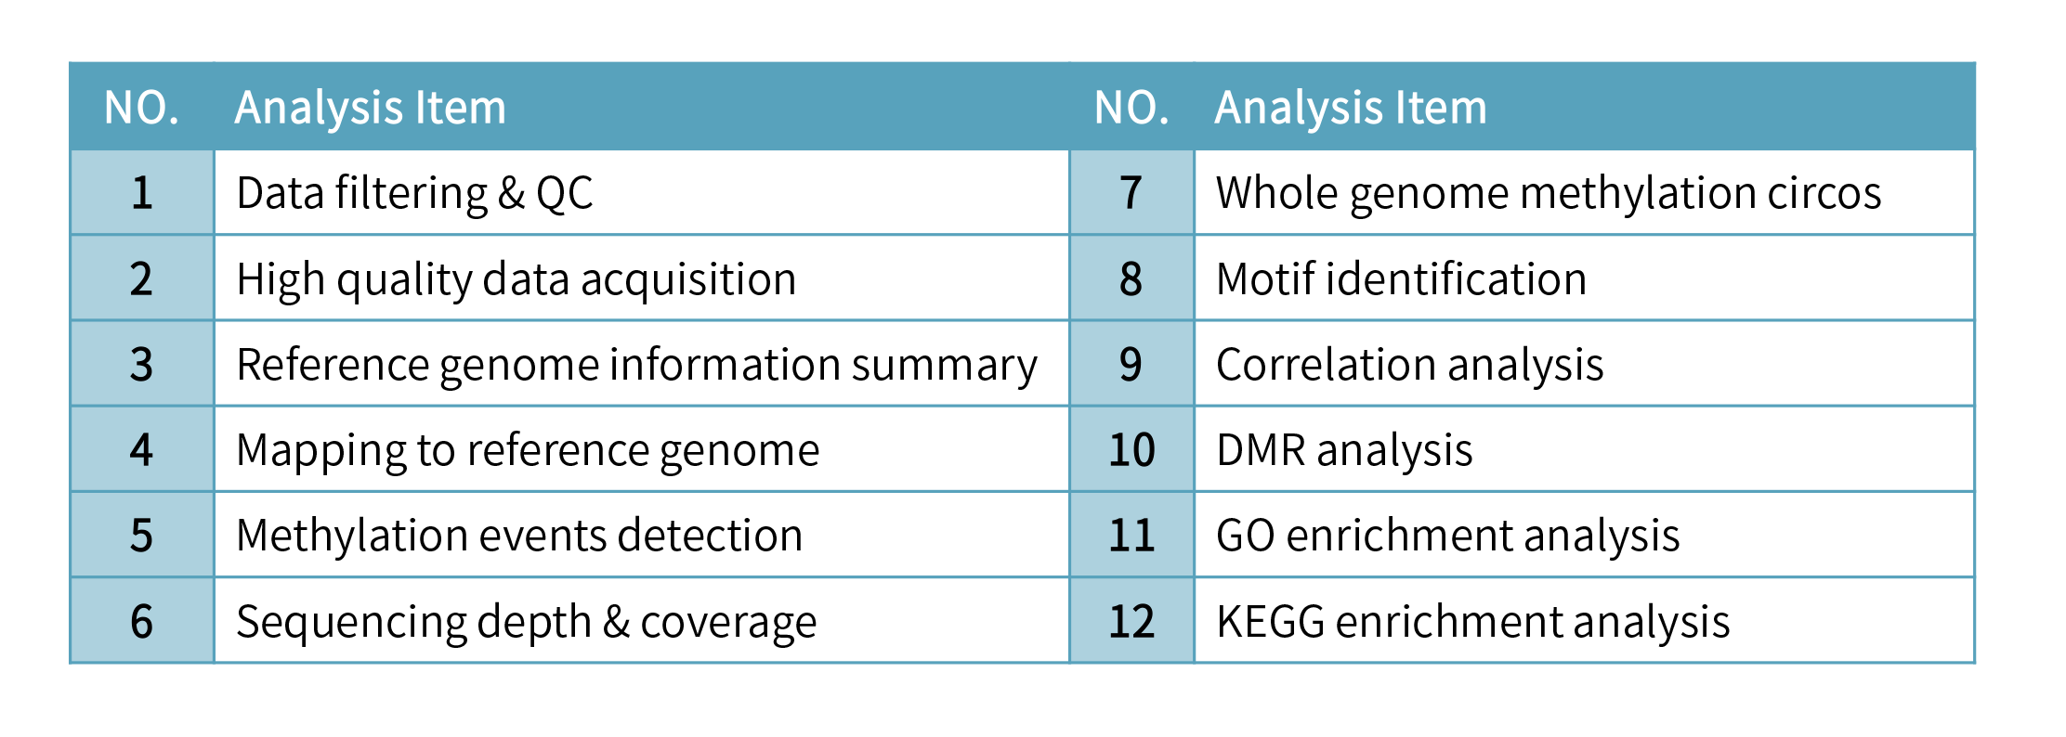This screenshot has width=2066, height=737.
Task: Click the 'Correlation analysis' entry
Action: [x=1409, y=365]
